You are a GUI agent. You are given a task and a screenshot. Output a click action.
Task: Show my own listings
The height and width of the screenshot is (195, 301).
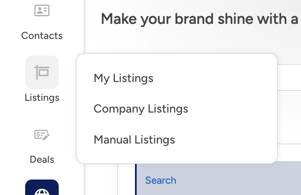(123, 78)
